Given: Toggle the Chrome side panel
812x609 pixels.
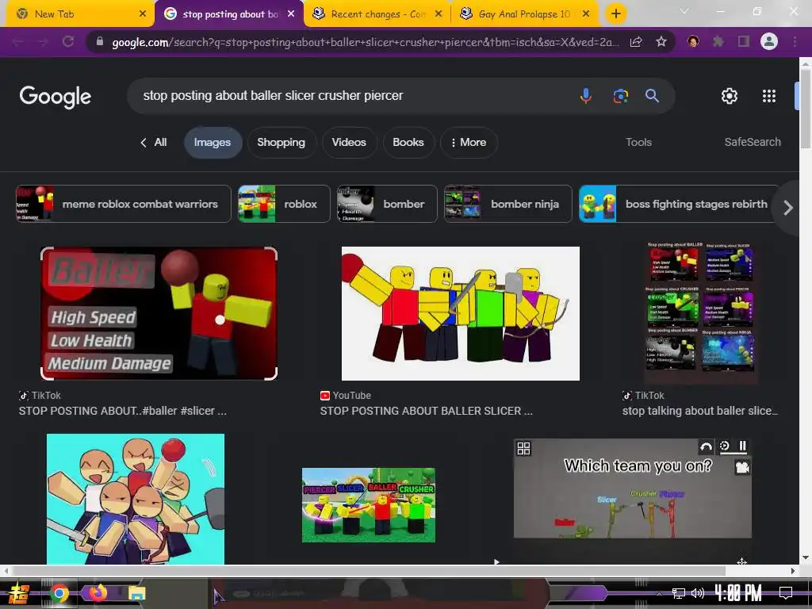Looking at the screenshot, I should tap(744, 41).
